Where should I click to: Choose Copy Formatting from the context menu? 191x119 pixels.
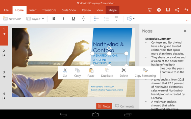145,73
